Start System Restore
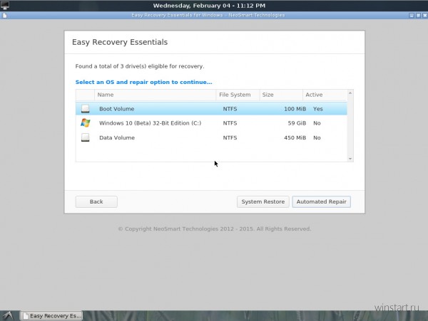 (x=263, y=201)
